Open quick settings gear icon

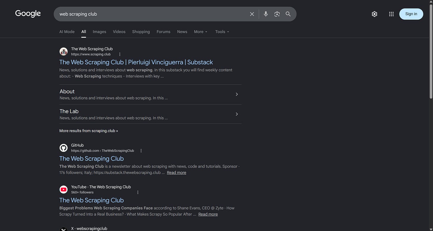coord(374,14)
